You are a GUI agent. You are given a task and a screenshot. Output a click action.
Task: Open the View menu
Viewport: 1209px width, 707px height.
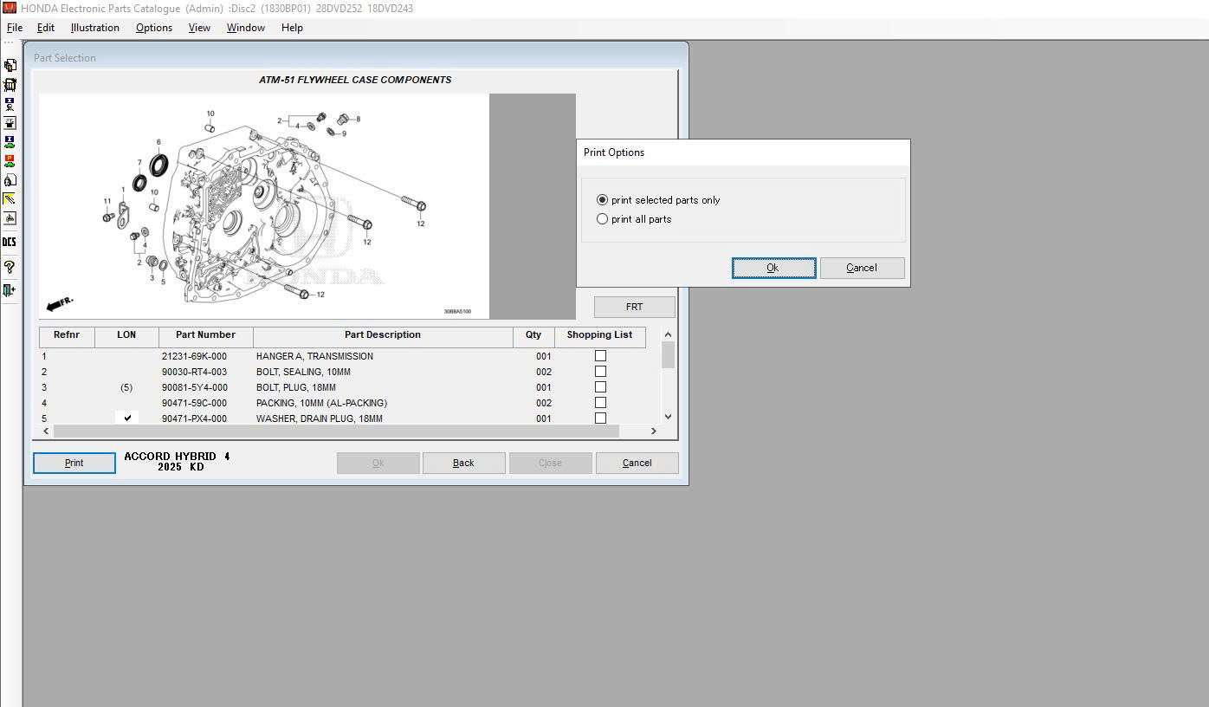[x=199, y=28]
